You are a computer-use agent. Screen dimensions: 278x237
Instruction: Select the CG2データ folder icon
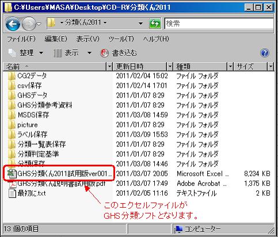coord(12,76)
